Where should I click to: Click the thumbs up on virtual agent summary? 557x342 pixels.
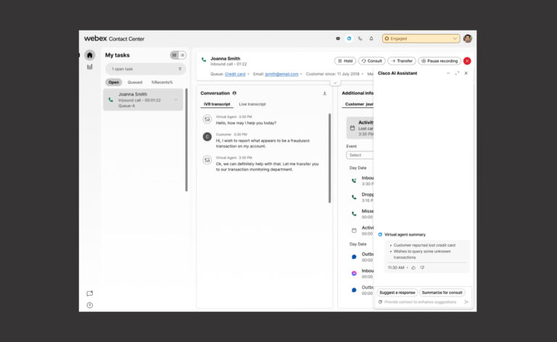click(x=413, y=267)
